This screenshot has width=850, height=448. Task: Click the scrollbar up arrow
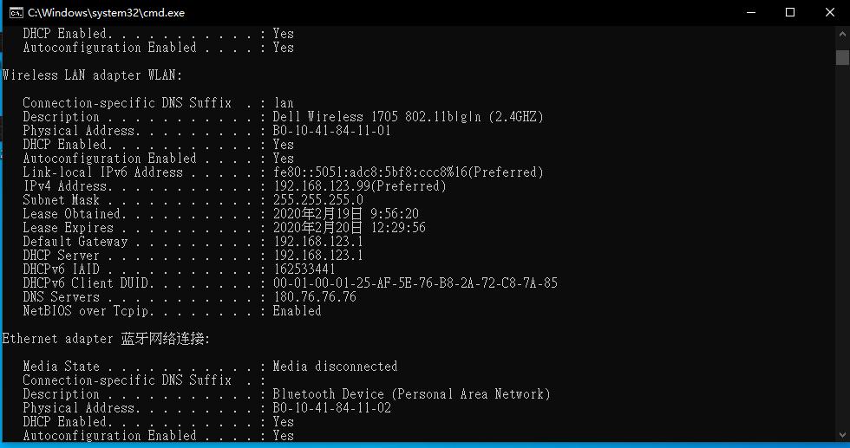[842, 34]
